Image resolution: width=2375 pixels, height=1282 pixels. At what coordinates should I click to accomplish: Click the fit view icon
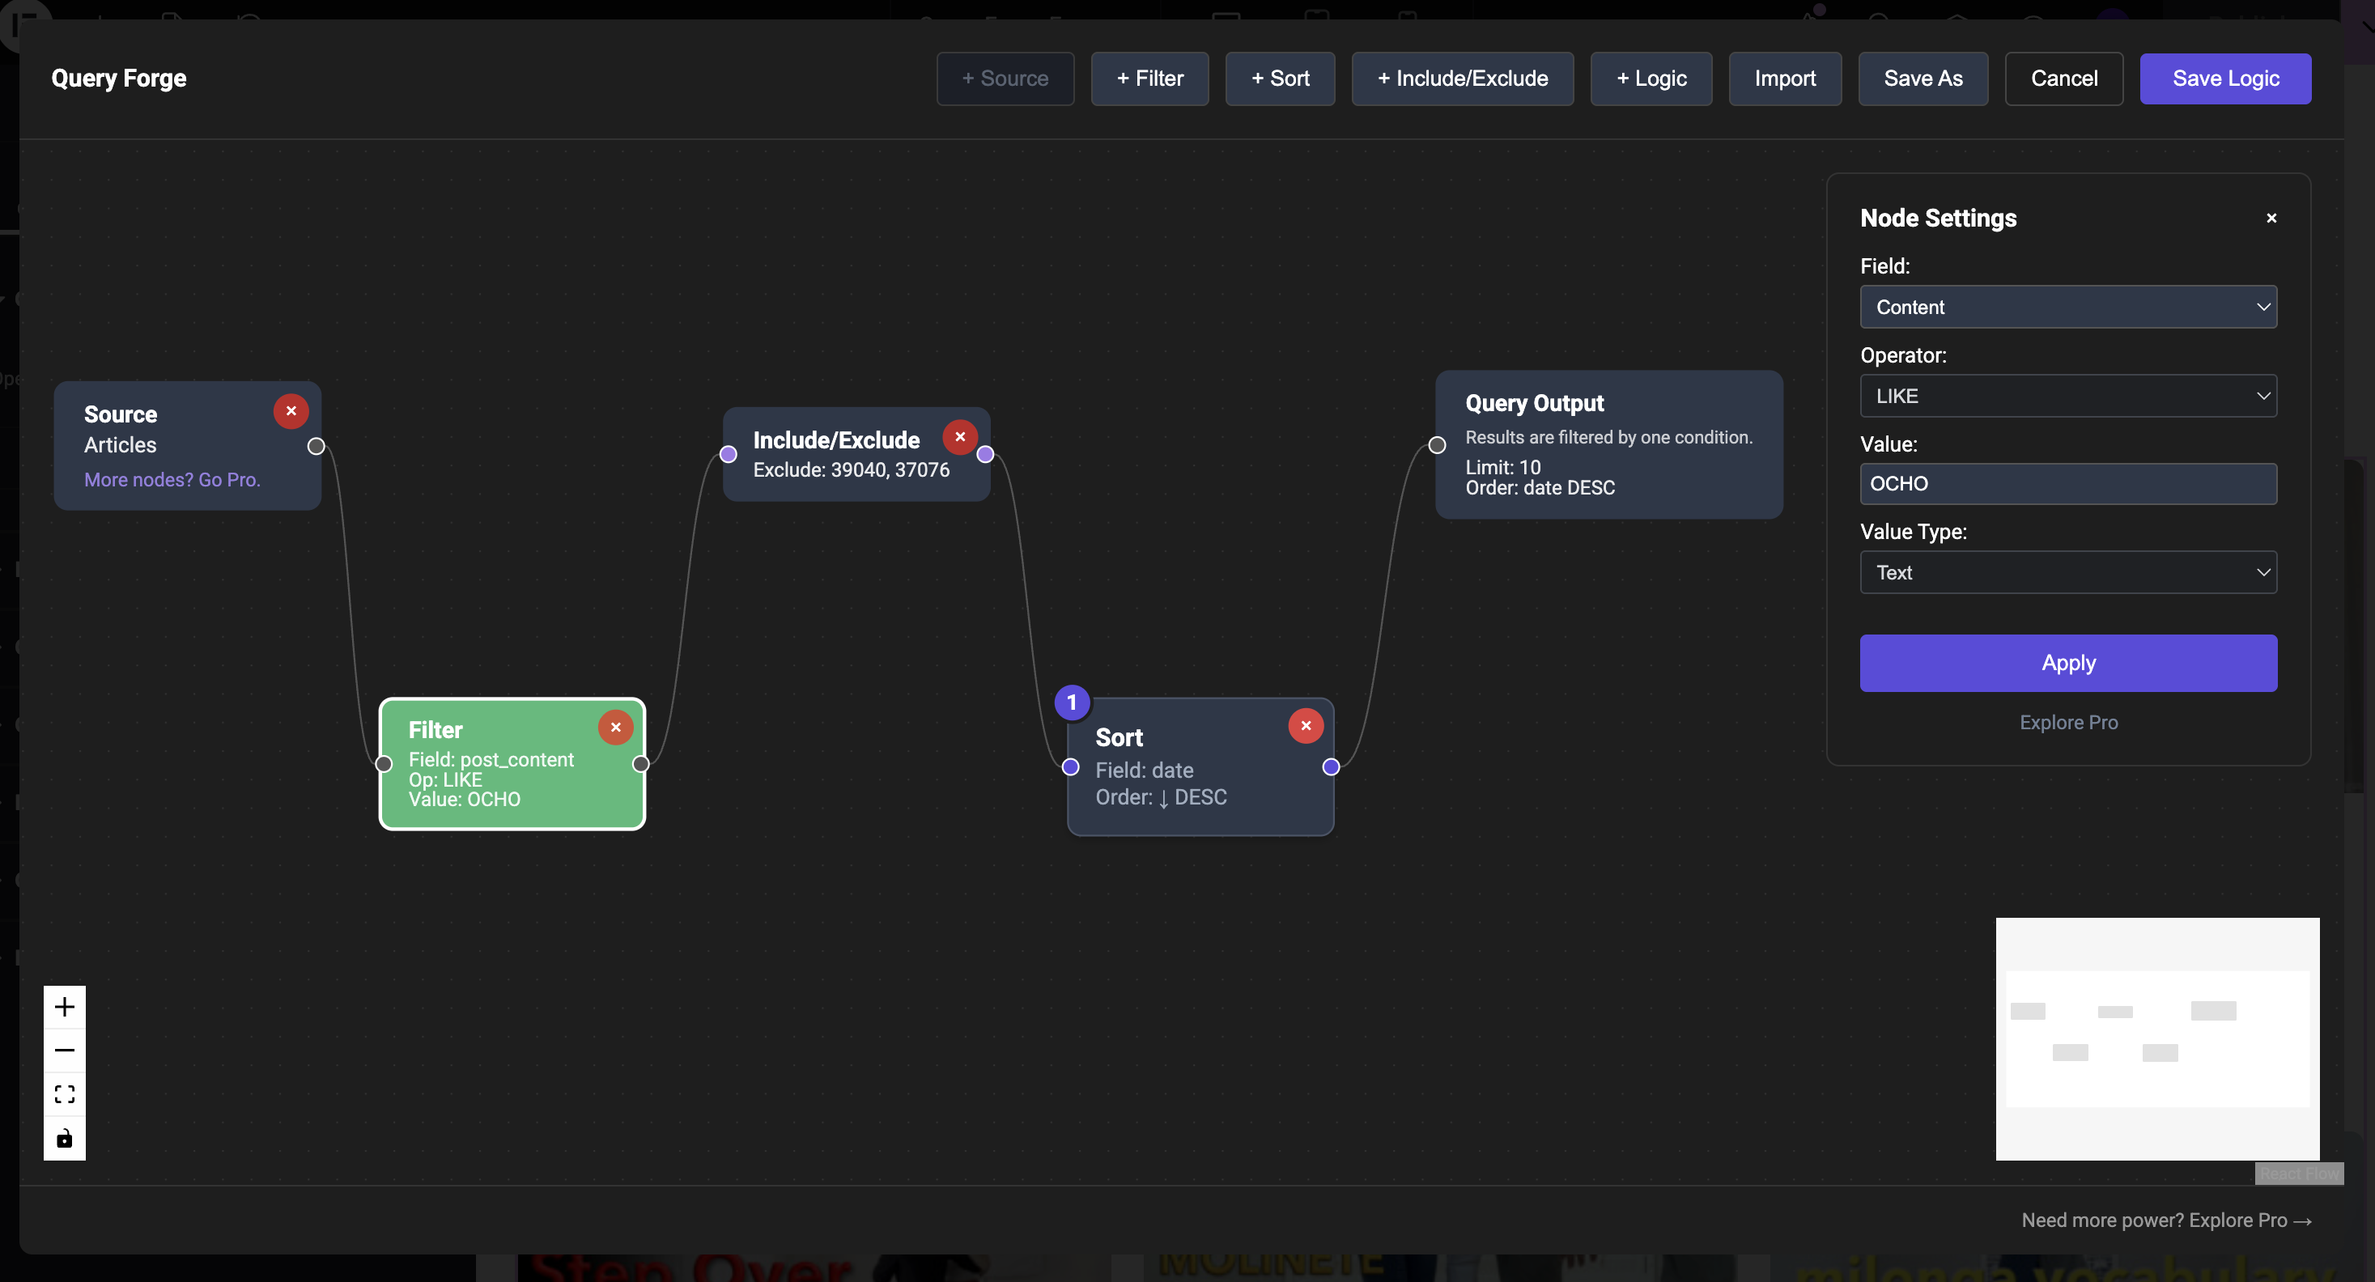(x=65, y=1094)
